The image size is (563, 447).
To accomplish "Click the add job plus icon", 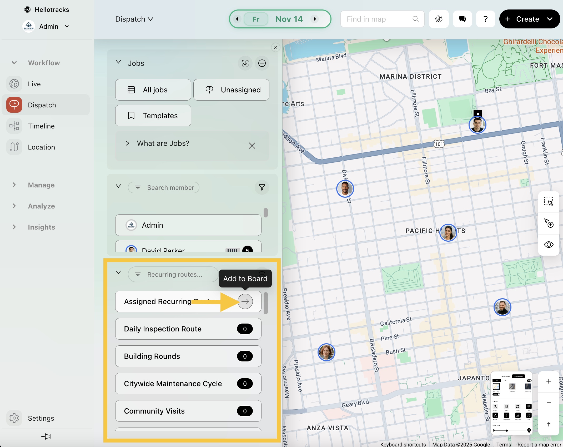I will click(262, 63).
